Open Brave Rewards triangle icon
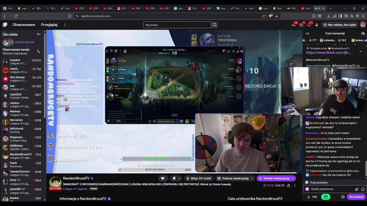 [276, 16]
